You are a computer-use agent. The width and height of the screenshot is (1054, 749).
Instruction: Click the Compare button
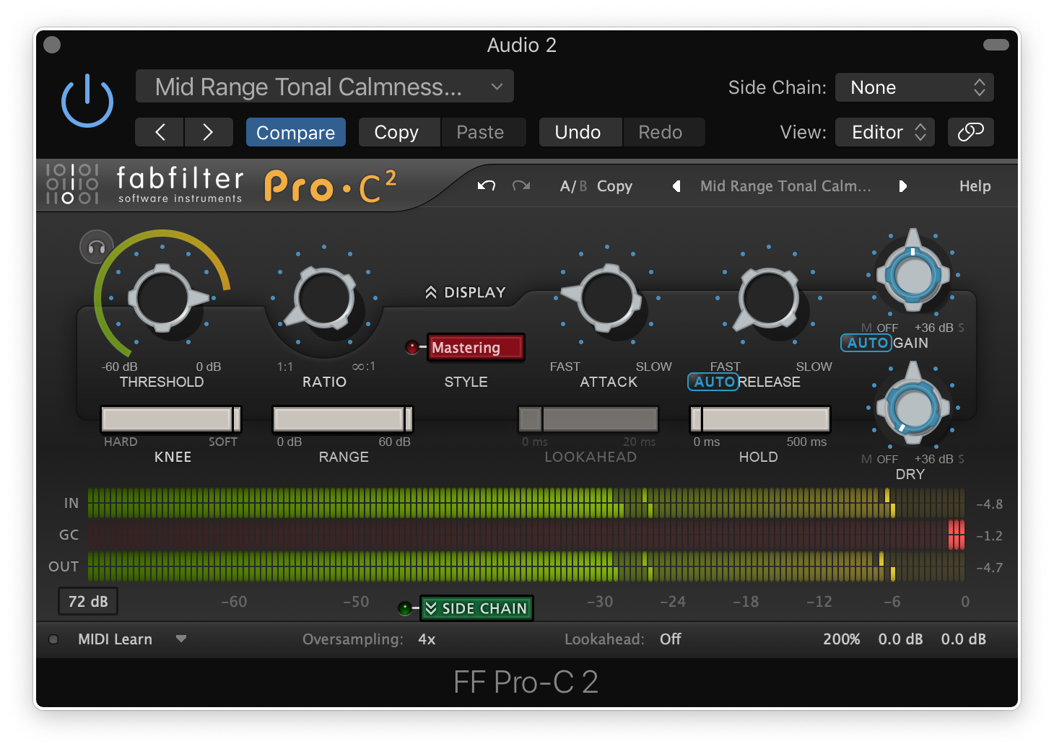click(295, 132)
